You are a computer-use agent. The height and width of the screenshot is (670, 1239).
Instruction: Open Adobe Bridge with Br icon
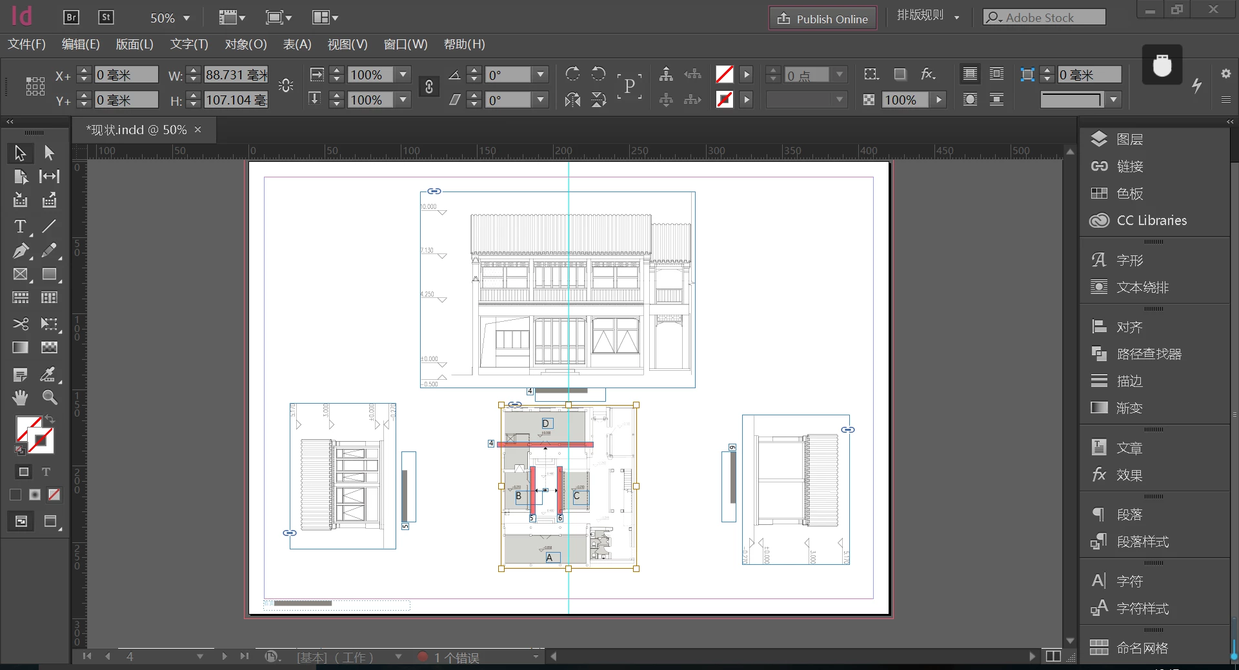(x=71, y=17)
